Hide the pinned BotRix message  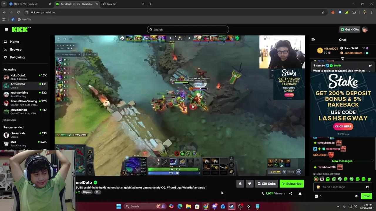370,66
